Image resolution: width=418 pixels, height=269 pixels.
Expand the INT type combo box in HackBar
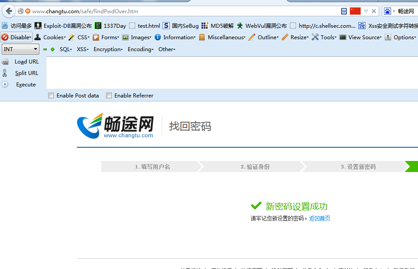tap(20, 49)
